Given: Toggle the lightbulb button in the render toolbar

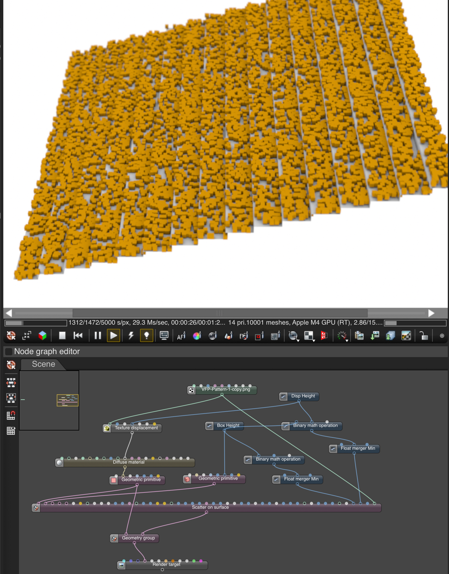Looking at the screenshot, I should 147,335.
